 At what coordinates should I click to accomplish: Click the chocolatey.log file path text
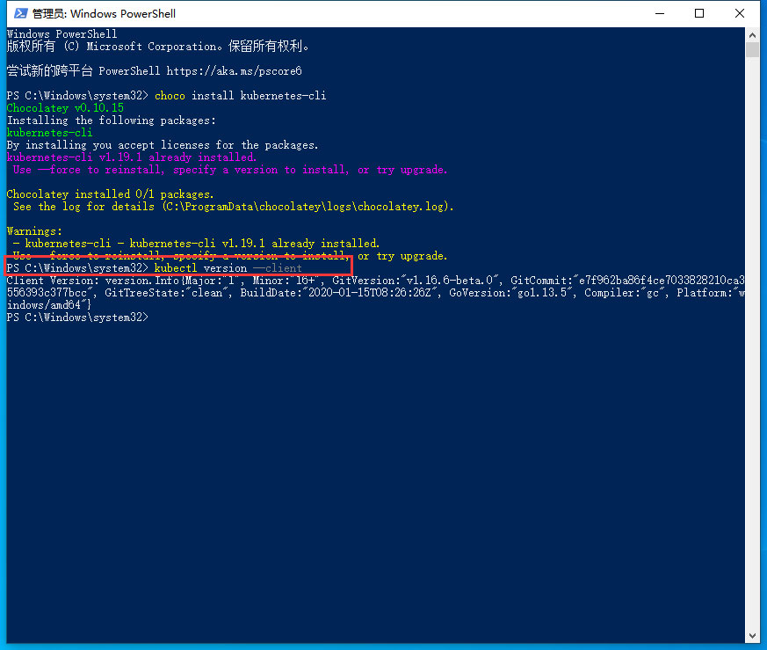(307, 207)
